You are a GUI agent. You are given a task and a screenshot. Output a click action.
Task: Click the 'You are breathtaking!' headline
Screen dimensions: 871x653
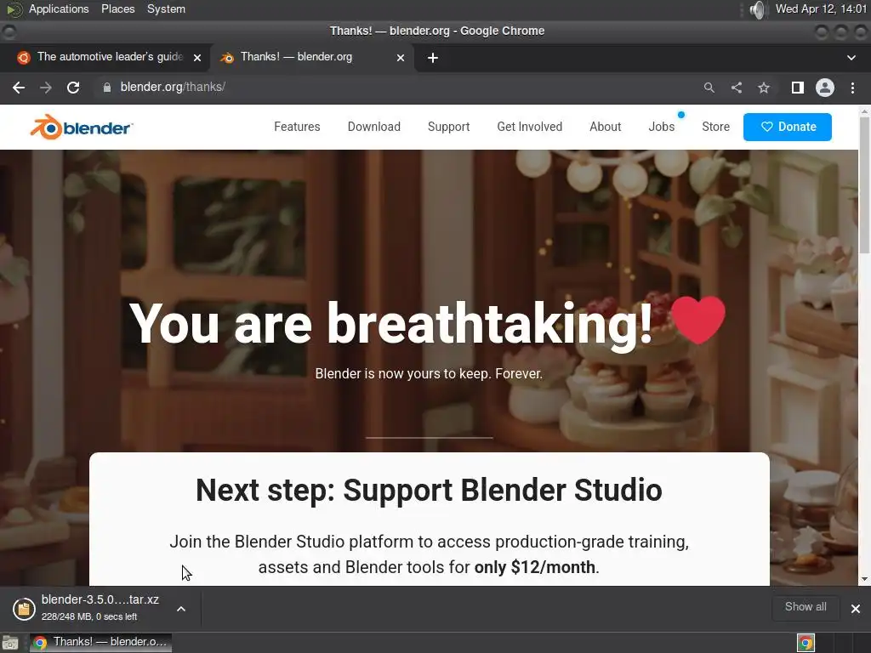[x=390, y=324]
